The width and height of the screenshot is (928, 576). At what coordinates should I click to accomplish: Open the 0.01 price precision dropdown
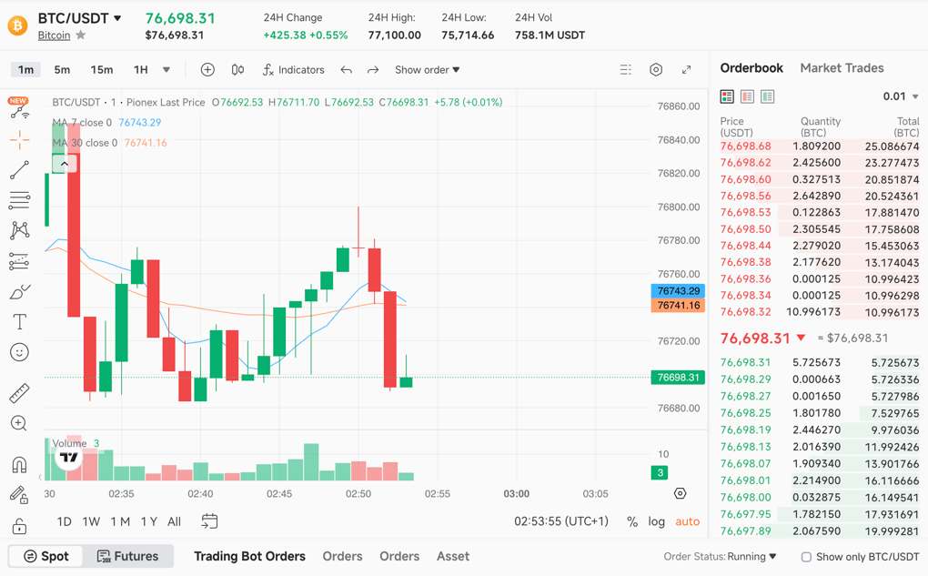click(x=900, y=96)
